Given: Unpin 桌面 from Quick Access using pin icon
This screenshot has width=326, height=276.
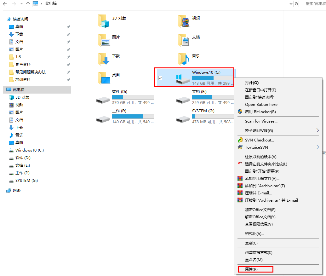Looking at the screenshot, I should tap(68, 27).
